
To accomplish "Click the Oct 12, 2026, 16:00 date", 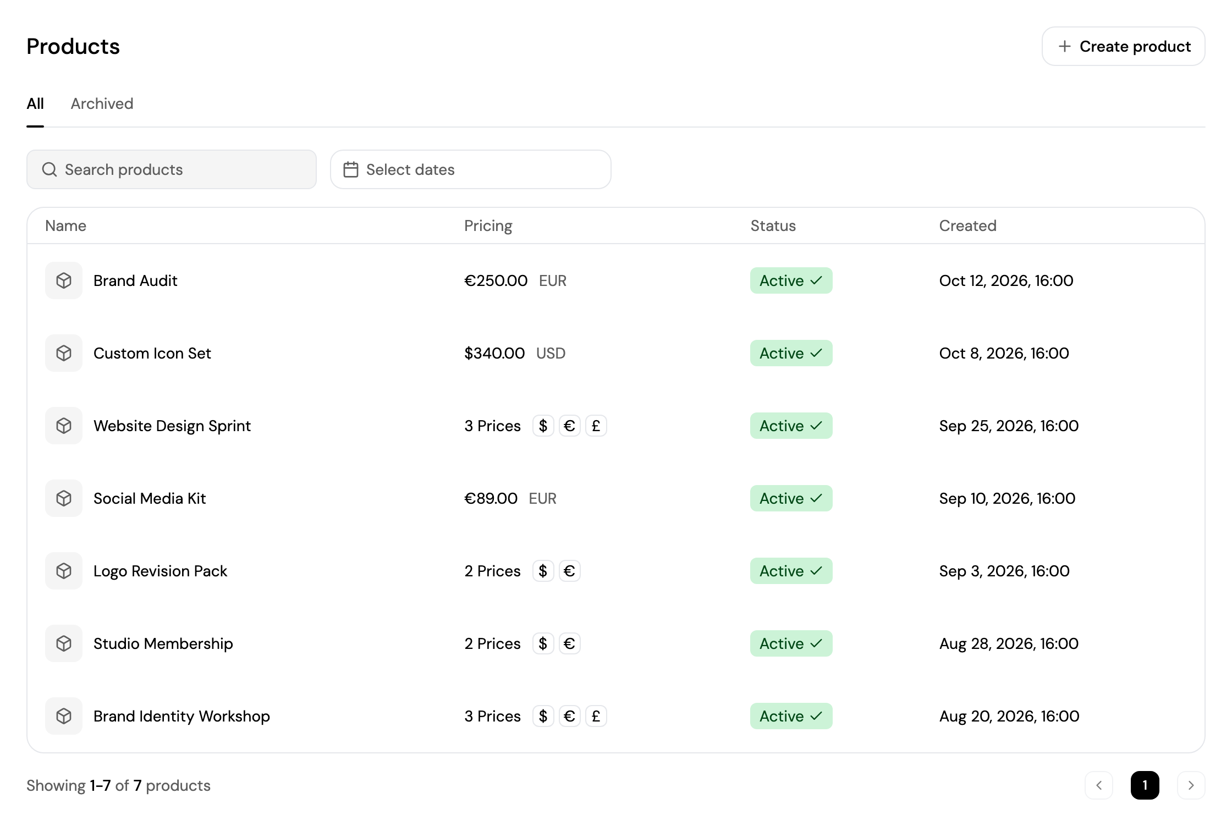I will point(1006,280).
